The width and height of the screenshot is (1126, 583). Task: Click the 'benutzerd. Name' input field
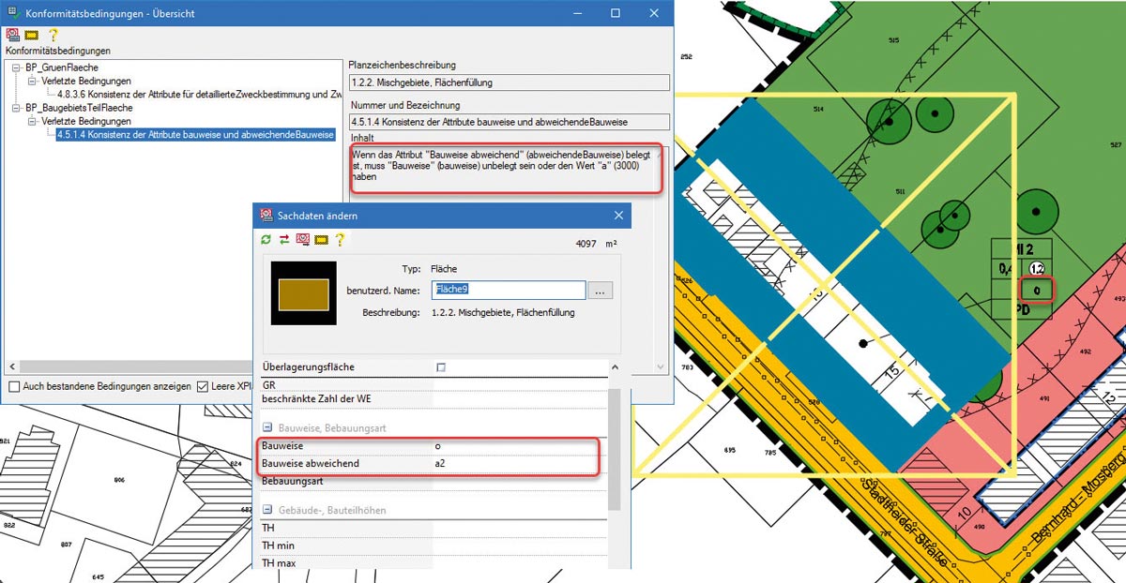(508, 291)
